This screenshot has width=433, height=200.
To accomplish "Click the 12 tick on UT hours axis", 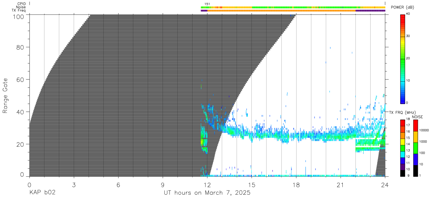I will click(207, 185).
